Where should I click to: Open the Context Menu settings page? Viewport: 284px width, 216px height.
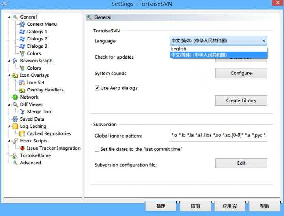point(42,24)
